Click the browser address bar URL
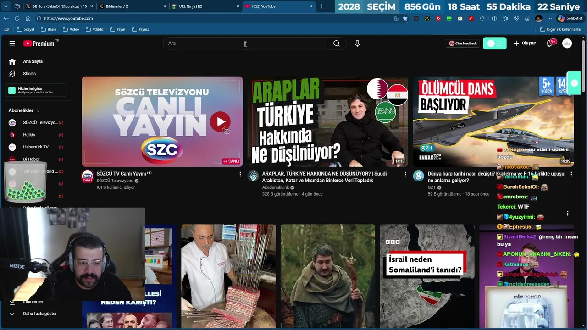587x330 pixels. [69, 18]
